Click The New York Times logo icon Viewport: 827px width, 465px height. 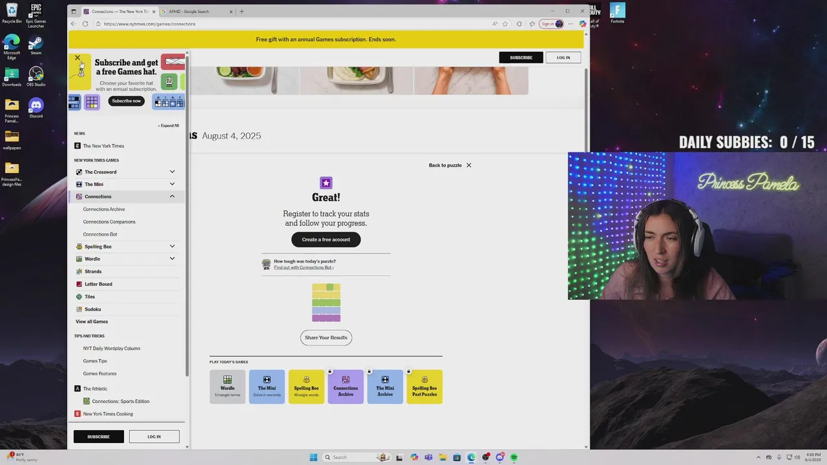pos(78,146)
